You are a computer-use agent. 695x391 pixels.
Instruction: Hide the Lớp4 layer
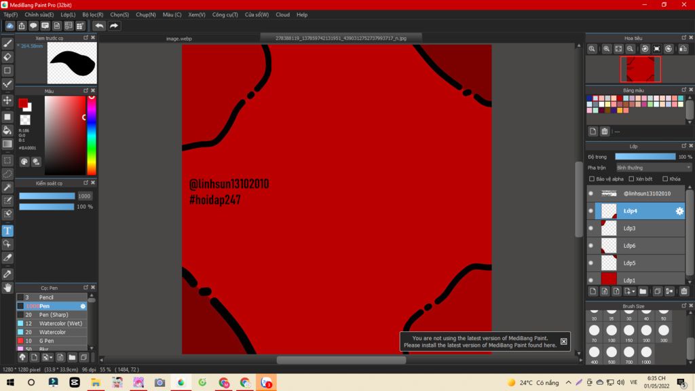coord(591,211)
